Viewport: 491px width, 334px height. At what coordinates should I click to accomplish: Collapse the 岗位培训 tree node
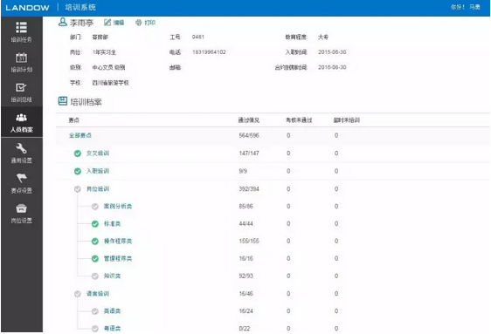point(98,188)
